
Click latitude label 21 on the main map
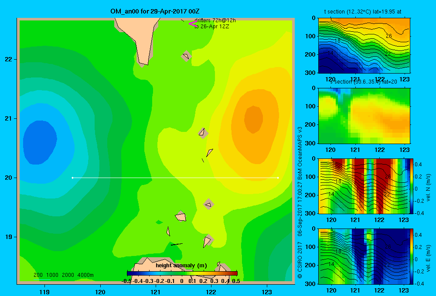tap(9, 118)
